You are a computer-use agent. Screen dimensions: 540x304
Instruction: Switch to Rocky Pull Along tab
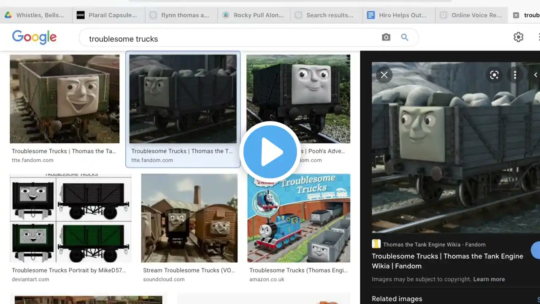[x=254, y=15]
